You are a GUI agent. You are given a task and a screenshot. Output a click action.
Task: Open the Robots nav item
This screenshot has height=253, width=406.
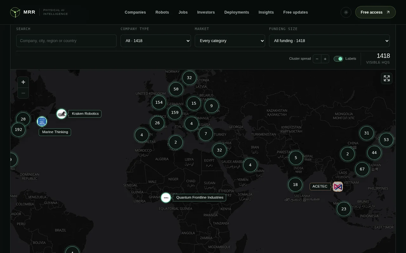coord(162,12)
